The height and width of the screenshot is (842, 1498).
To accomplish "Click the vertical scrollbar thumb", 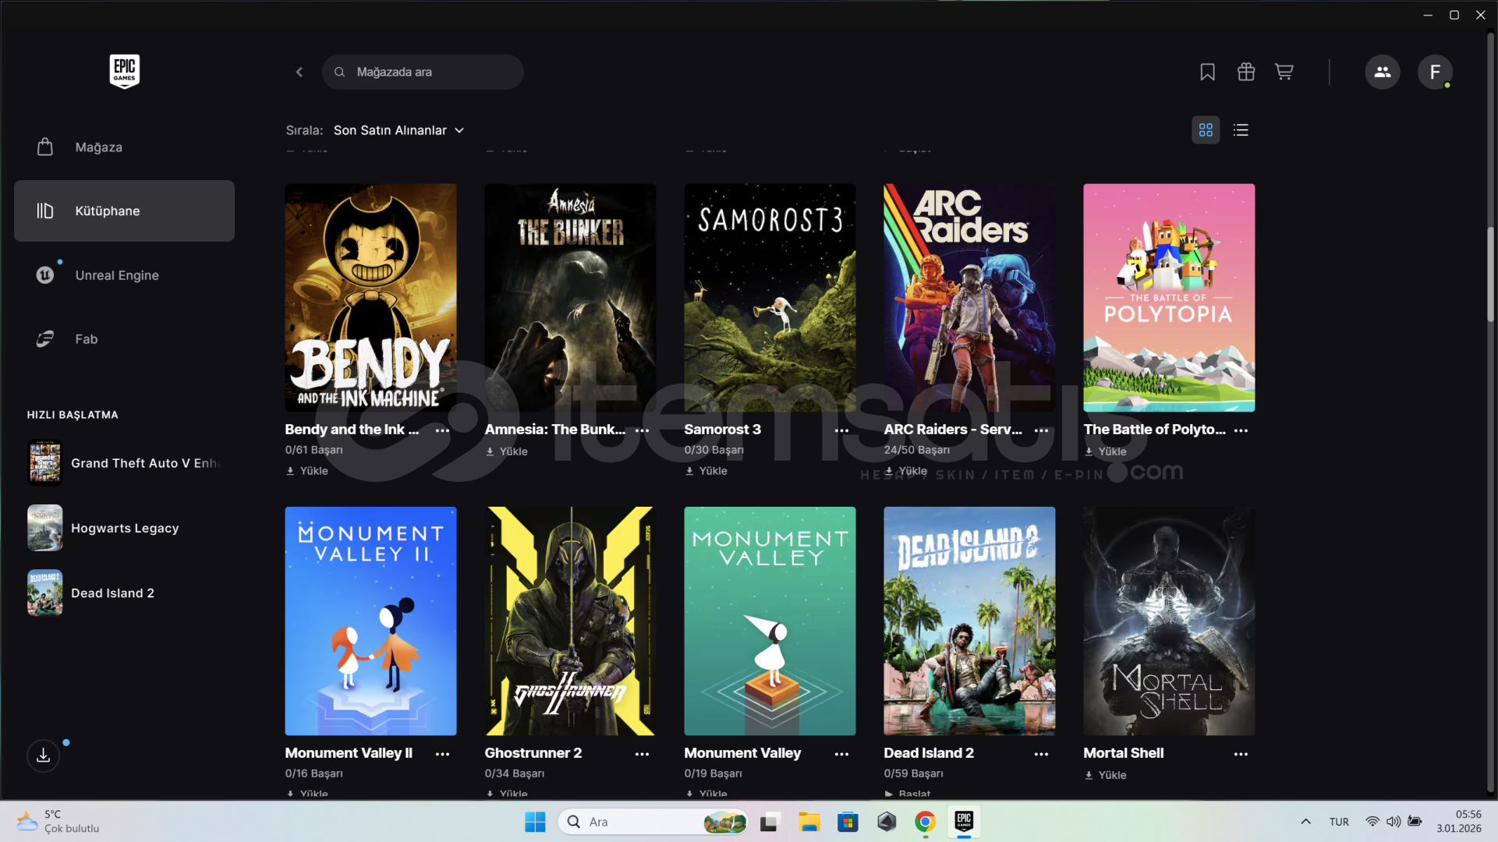I will coord(1490,273).
